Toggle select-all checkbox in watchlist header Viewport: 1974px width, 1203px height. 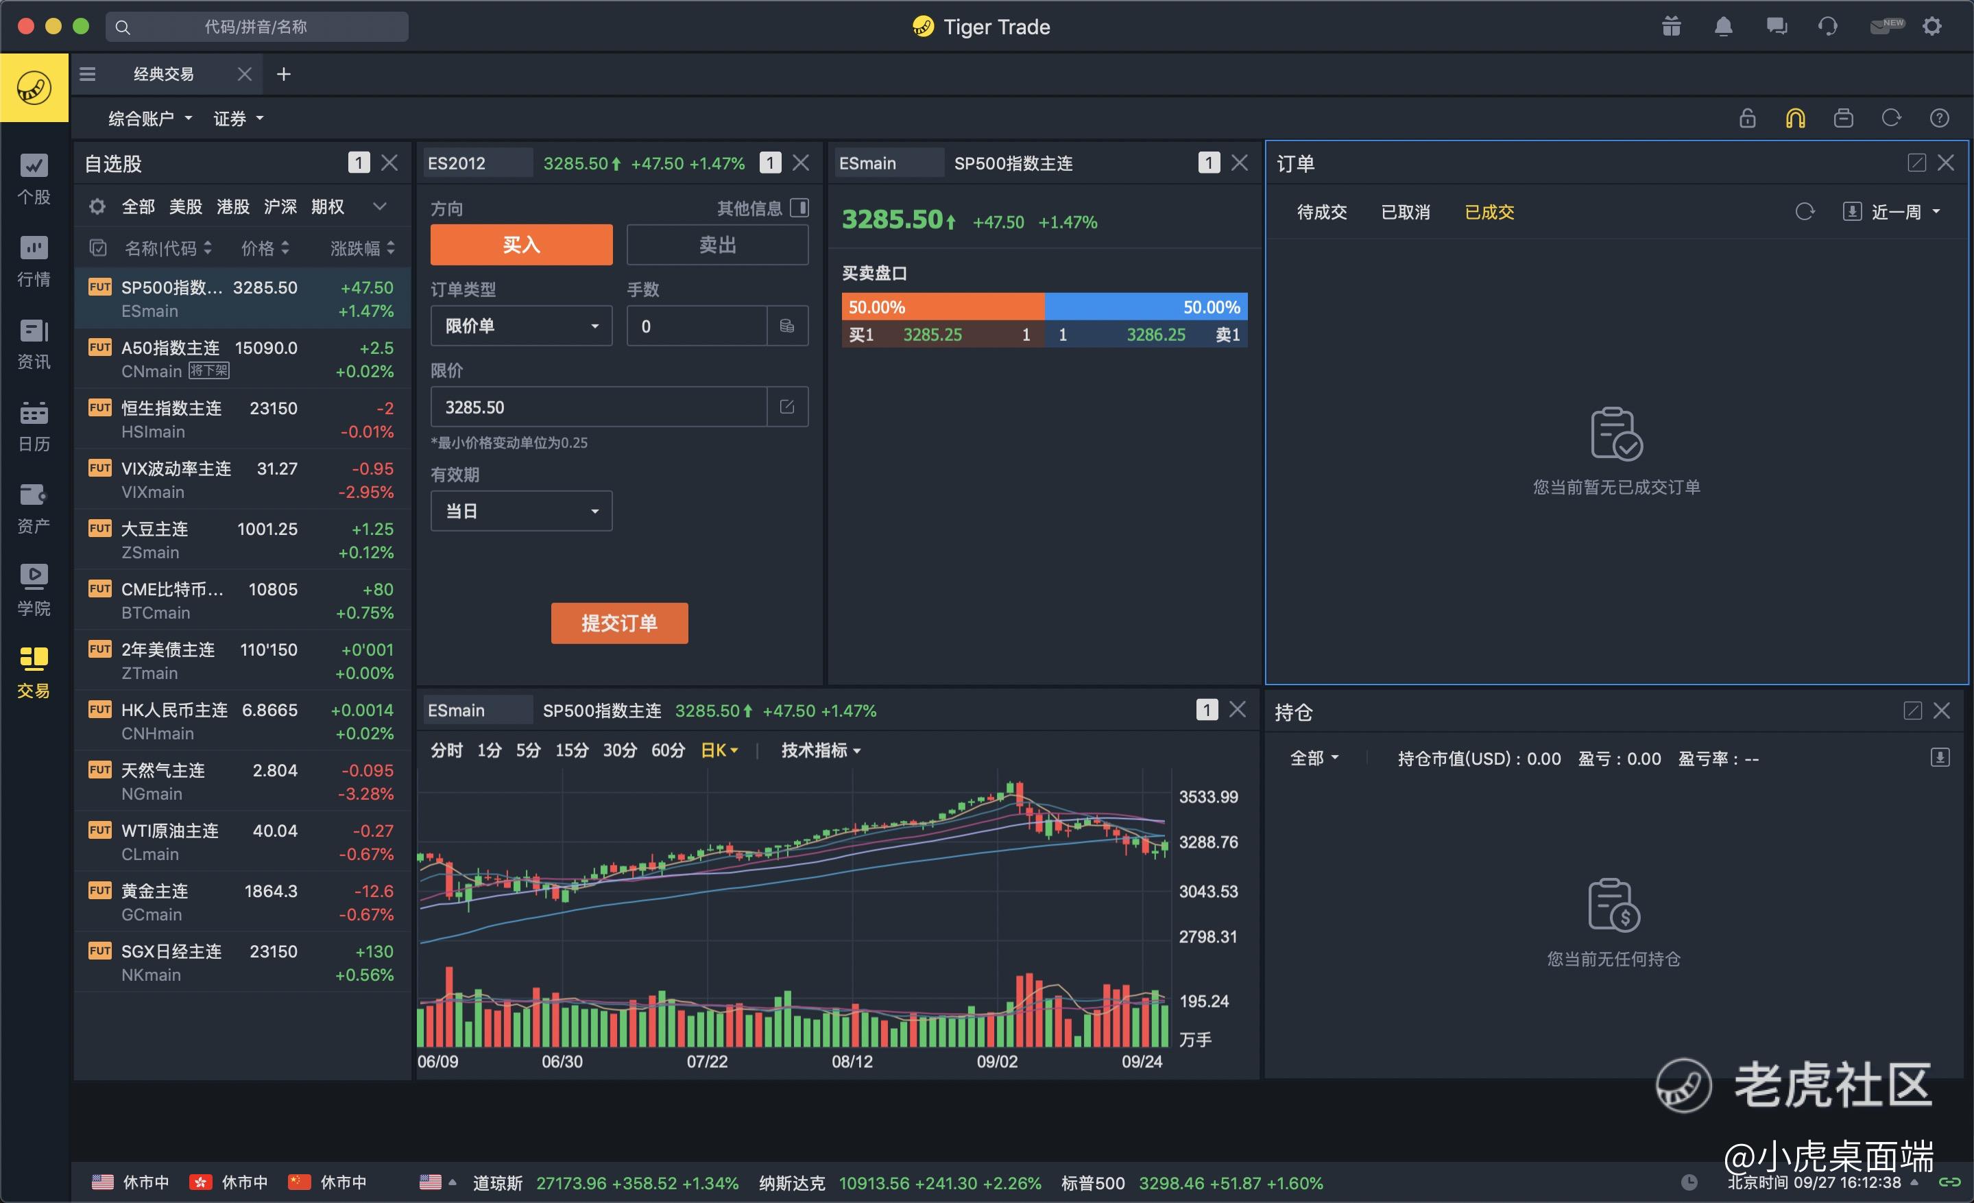(98, 248)
